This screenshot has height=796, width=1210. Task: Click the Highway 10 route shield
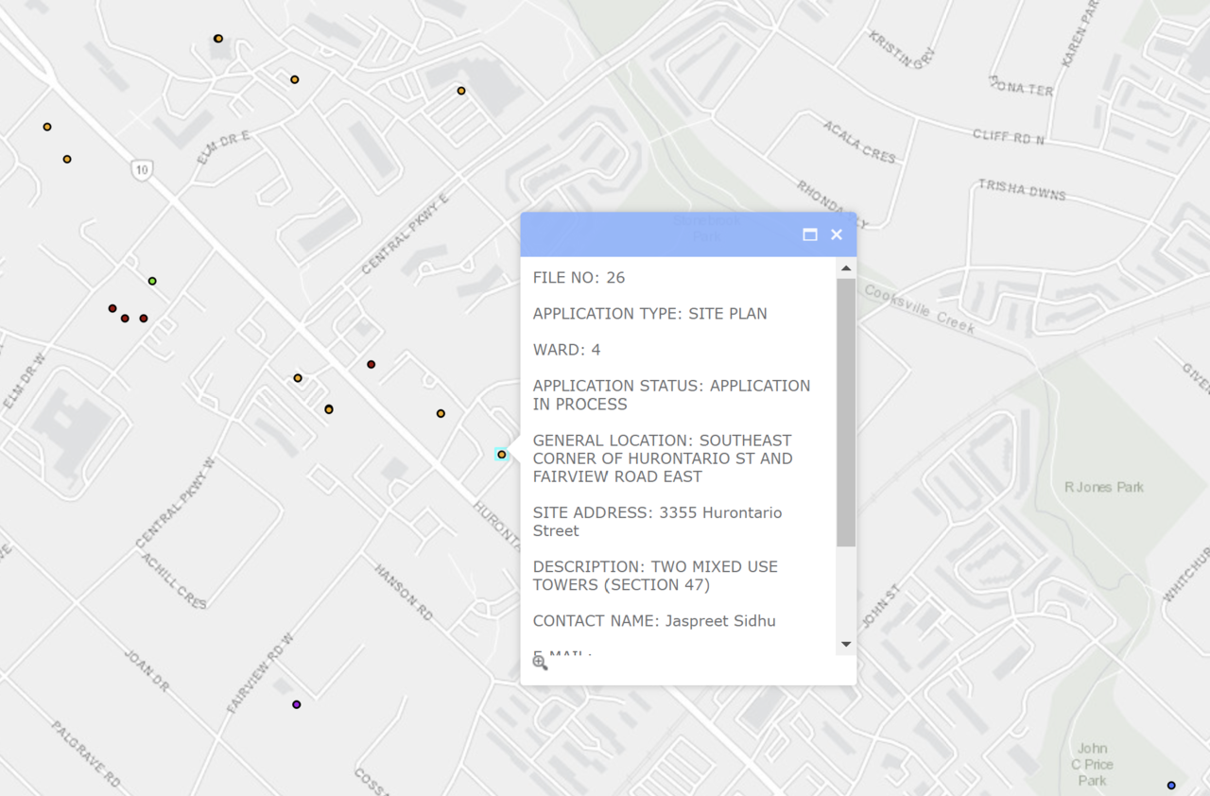(142, 170)
